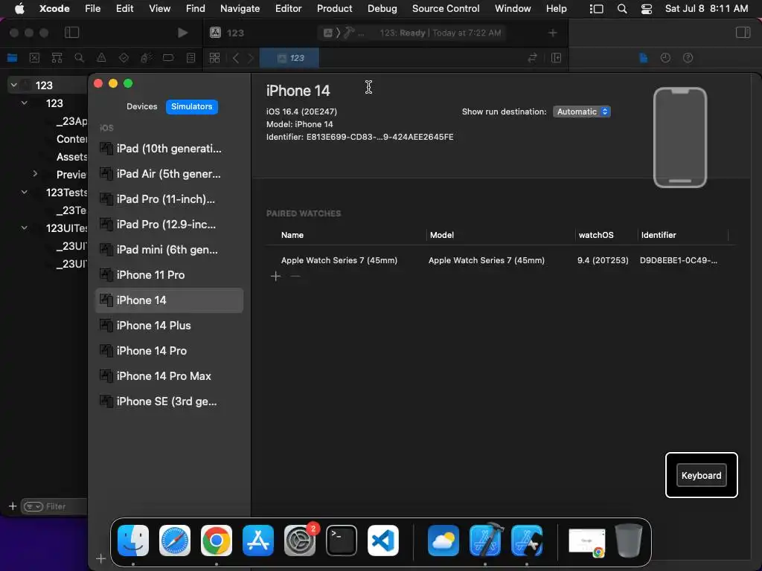
Task: Open Terminal from the Dock
Action: tap(341, 541)
